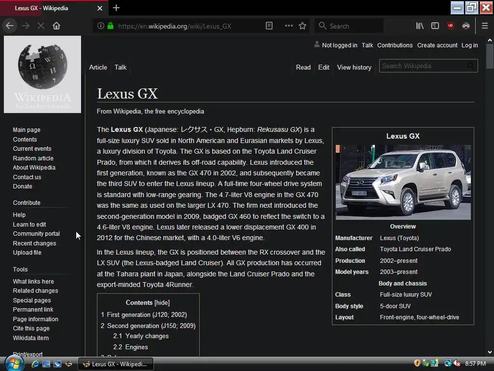Show sidebars icon in browser toolbar
The height and width of the screenshot is (371, 494).
[435, 26]
